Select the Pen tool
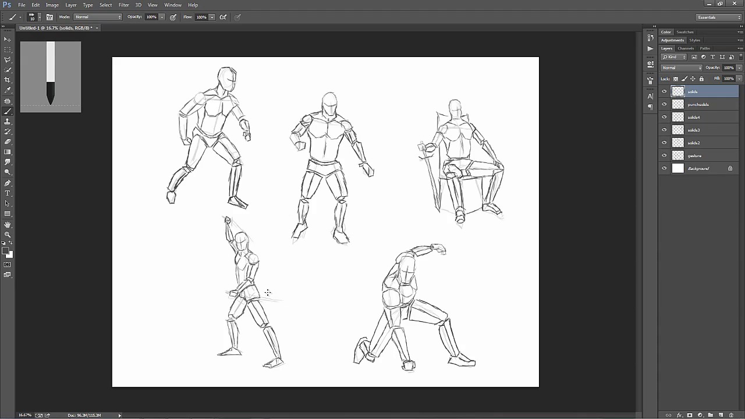The width and height of the screenshot is (745, 419). coord(8,183)
